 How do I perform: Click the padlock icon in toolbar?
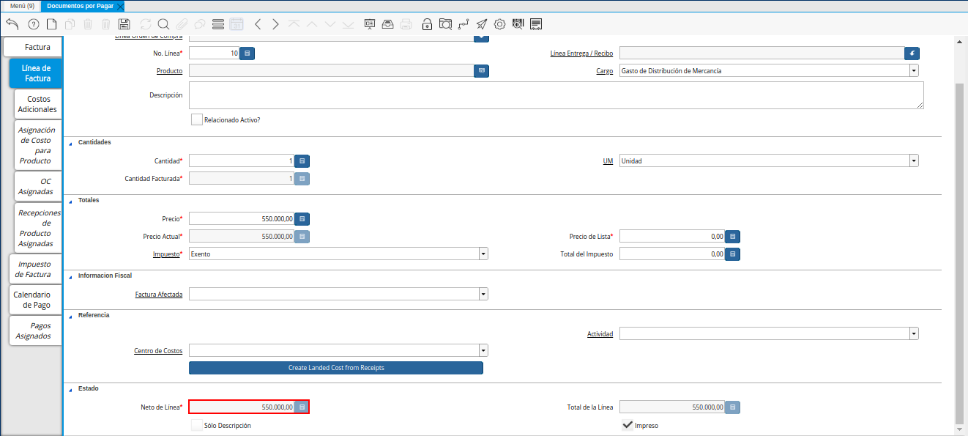[x=427, y=24]
